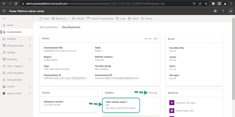Click the sidebar Settings gear icon

[x=4, y=53]
